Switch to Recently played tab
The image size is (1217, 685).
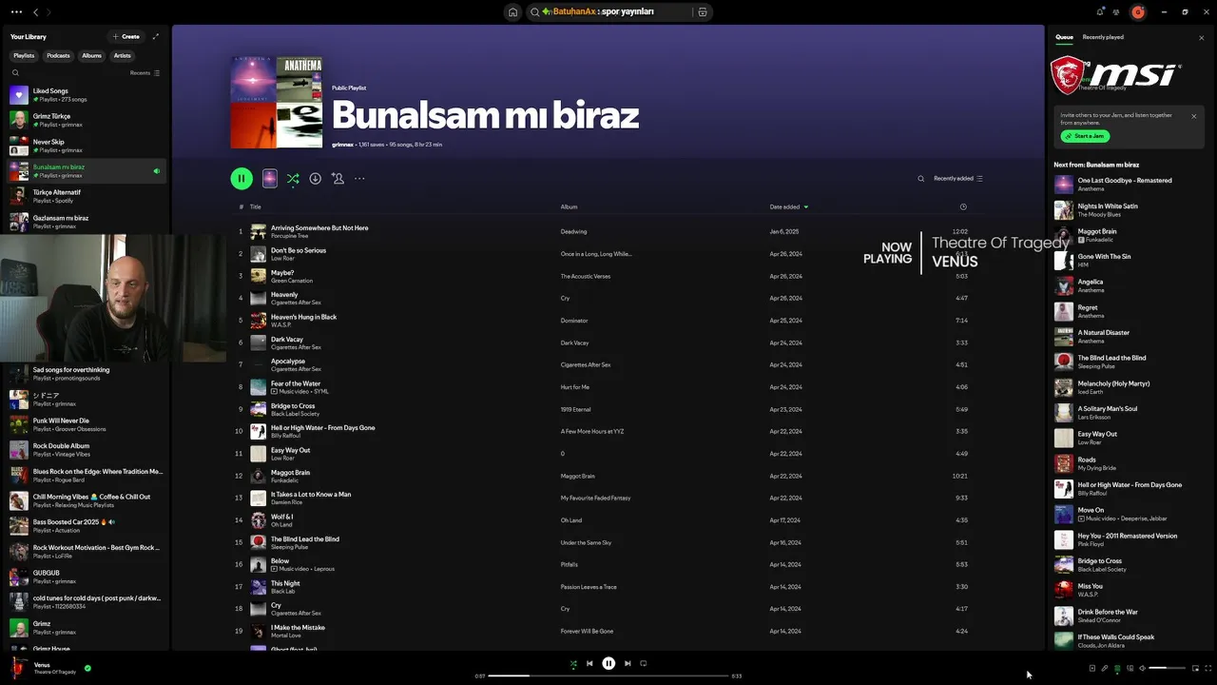[x=1103, y=37]
